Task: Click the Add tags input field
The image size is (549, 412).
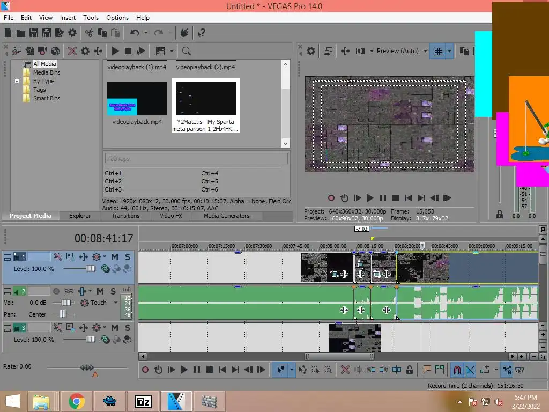Action: click(196, 159)
